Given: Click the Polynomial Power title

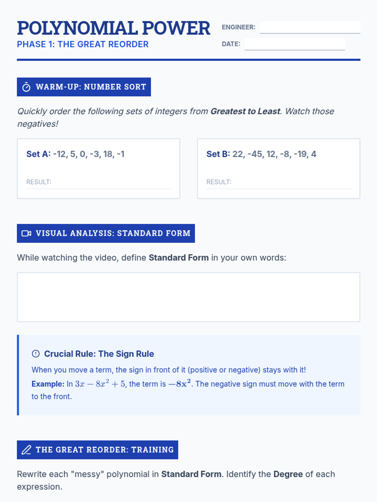Looking at the screenshot, I should tap(113, 28).
